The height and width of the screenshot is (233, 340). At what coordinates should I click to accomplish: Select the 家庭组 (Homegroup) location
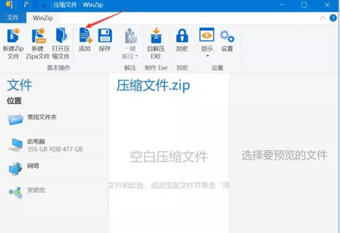(36, 190)
